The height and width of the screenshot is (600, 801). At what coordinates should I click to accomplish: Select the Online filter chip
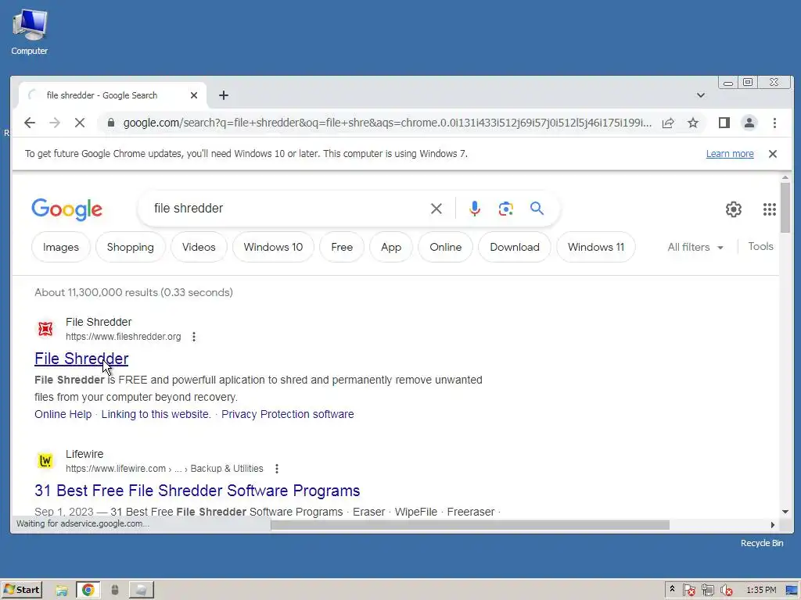tap(445, 247)
